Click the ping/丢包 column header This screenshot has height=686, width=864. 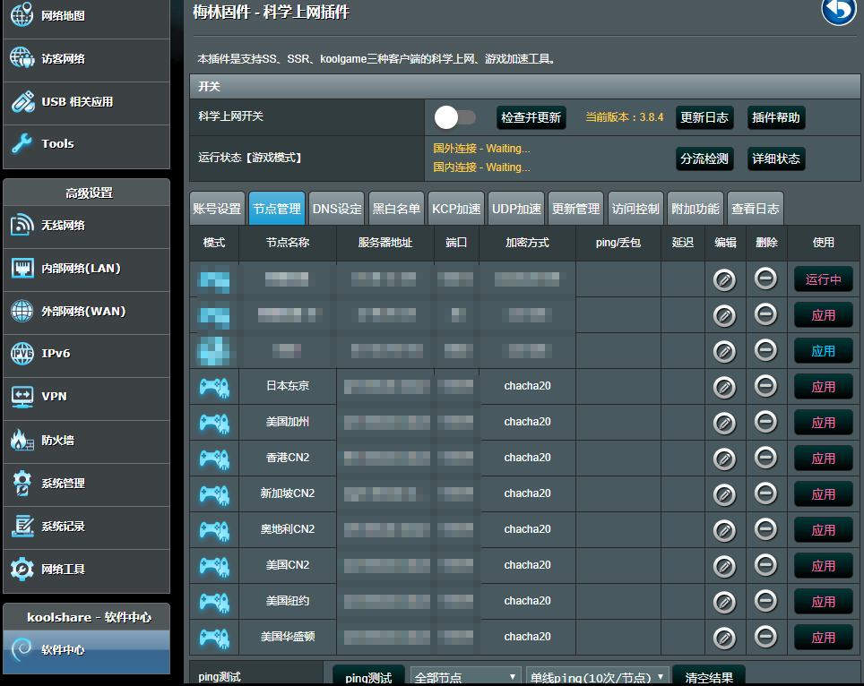618,243
